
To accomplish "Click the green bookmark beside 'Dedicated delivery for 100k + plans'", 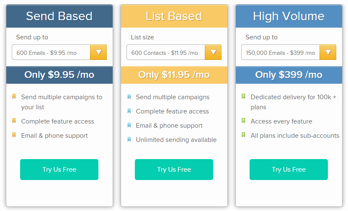I will click(243, 96).
